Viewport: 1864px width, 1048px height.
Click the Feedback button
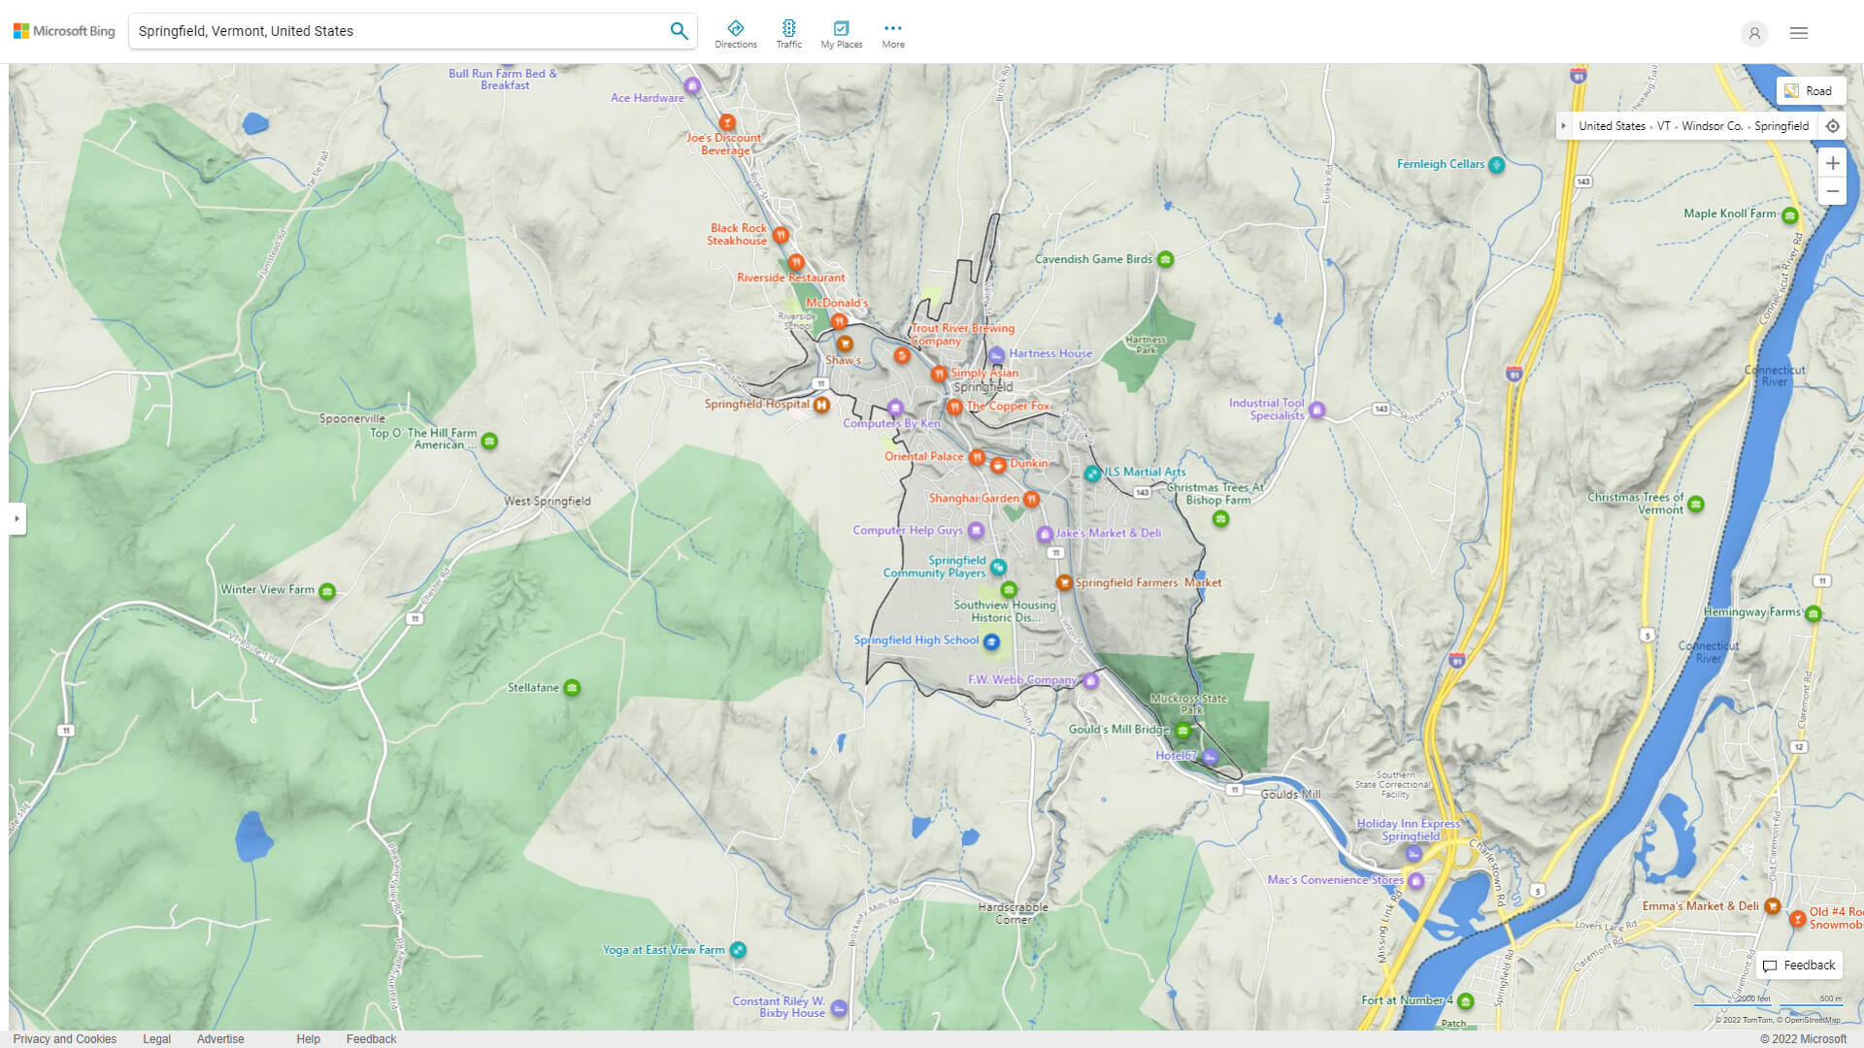coord(1798,965)
